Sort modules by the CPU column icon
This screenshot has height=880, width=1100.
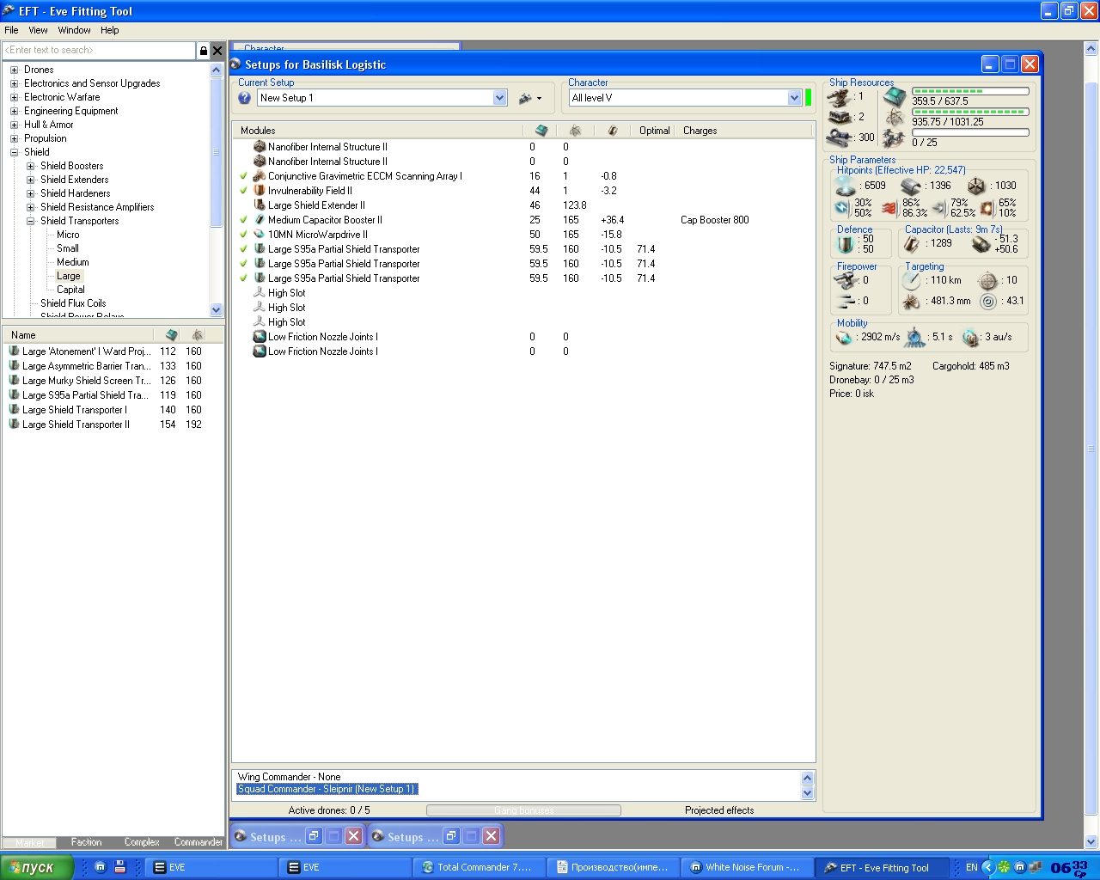click(x=541, y=131)
